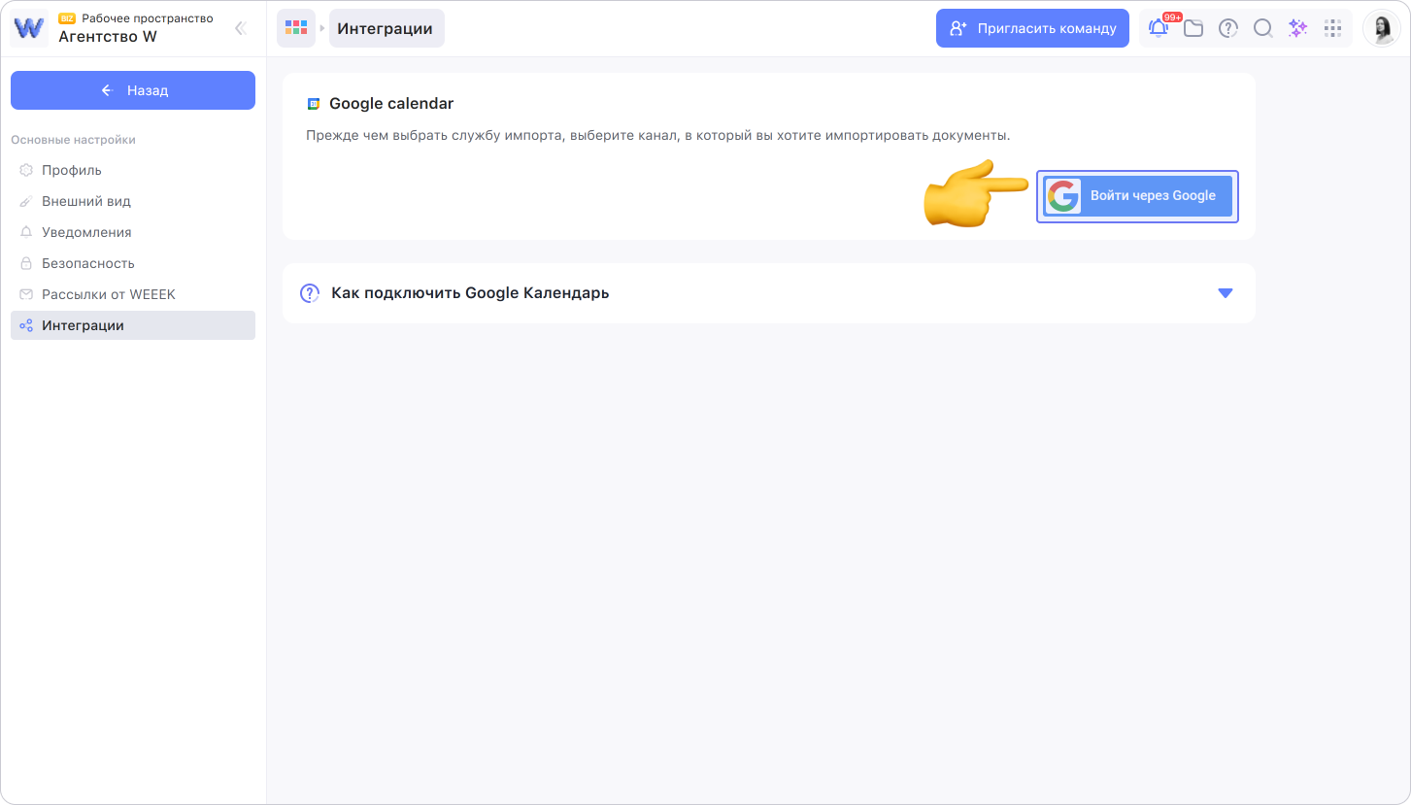Collapse the sidebar with double chevron
The height and width of the screenshot is (805, 1411).
[x=240, y=28]
